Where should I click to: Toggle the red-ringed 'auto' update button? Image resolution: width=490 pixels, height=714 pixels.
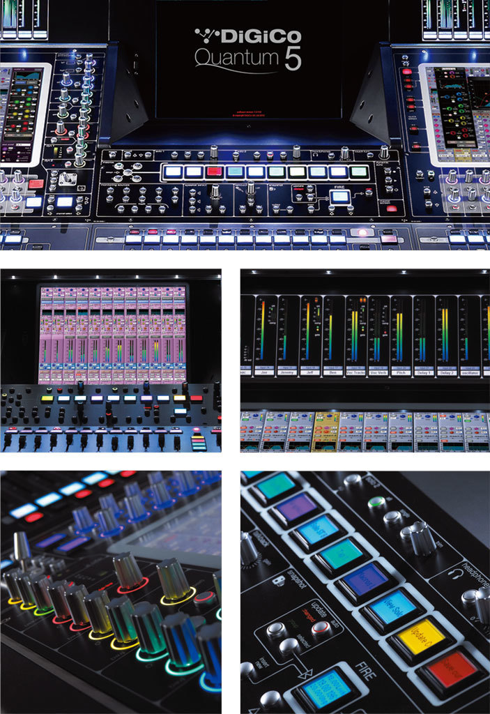(320, 628)
